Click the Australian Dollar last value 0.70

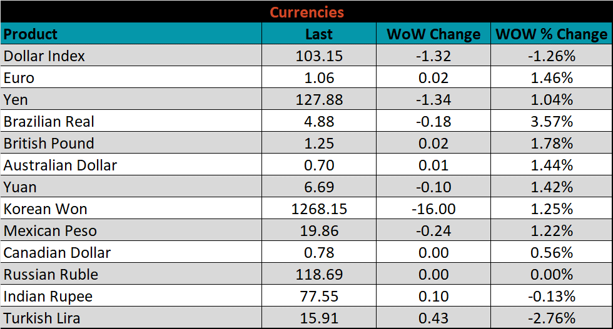point(319,165)
